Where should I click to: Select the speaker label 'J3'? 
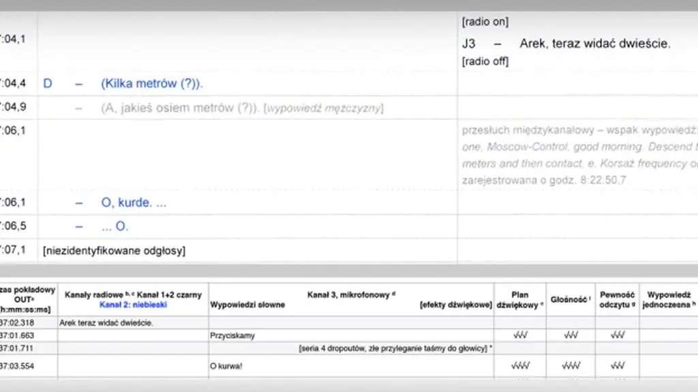click(x=468, y=44)
